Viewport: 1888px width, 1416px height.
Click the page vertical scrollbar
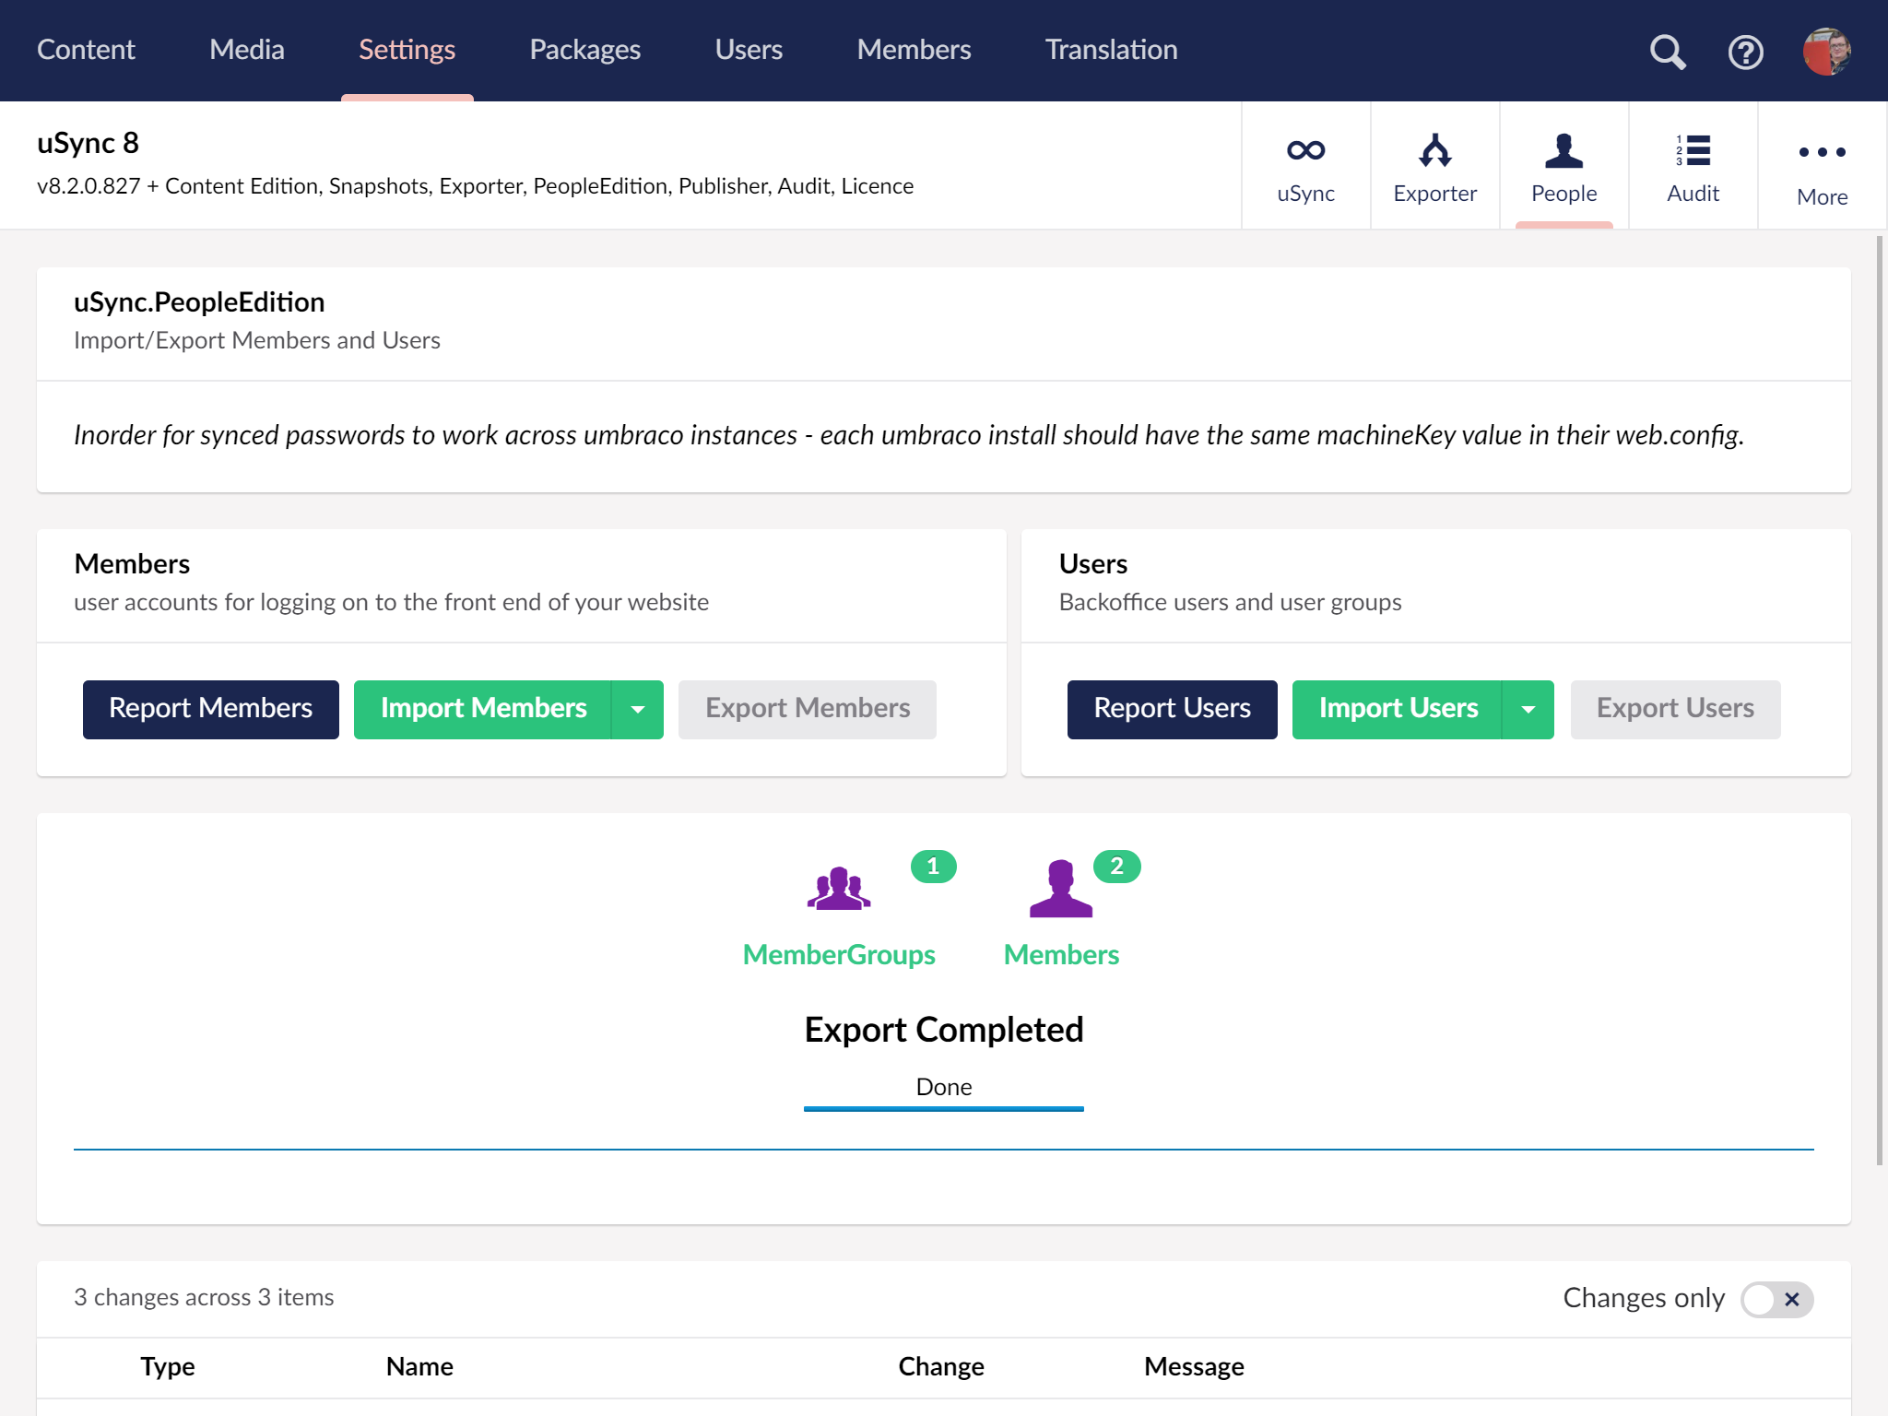pyautogui.click(x=1879, y=701)
